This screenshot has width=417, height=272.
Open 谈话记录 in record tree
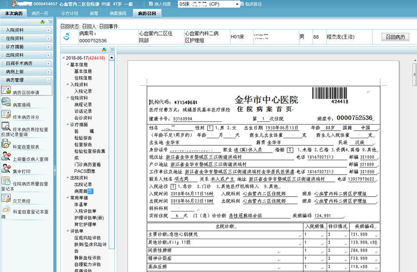(83, 111)
